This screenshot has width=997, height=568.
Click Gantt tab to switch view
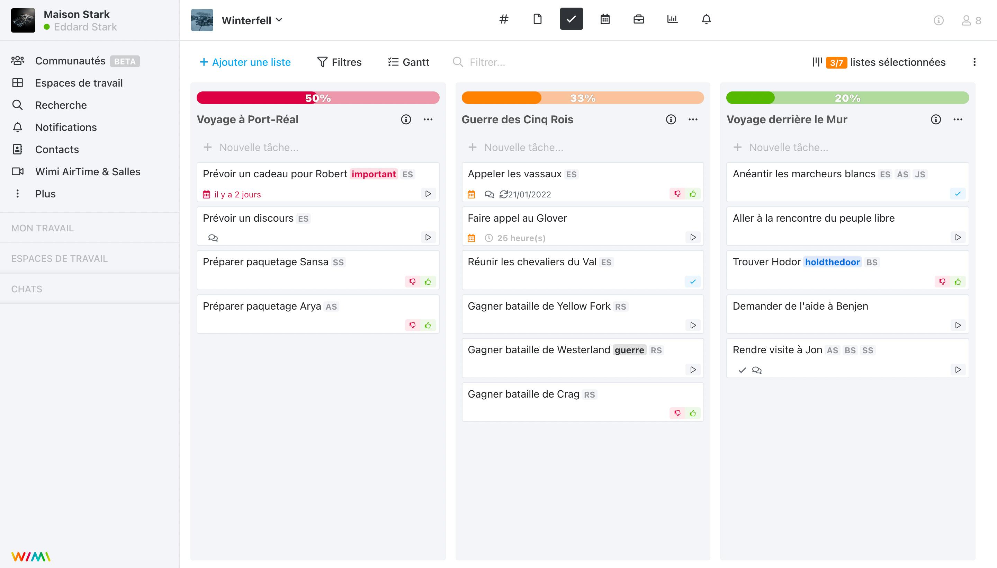[409, 62]
